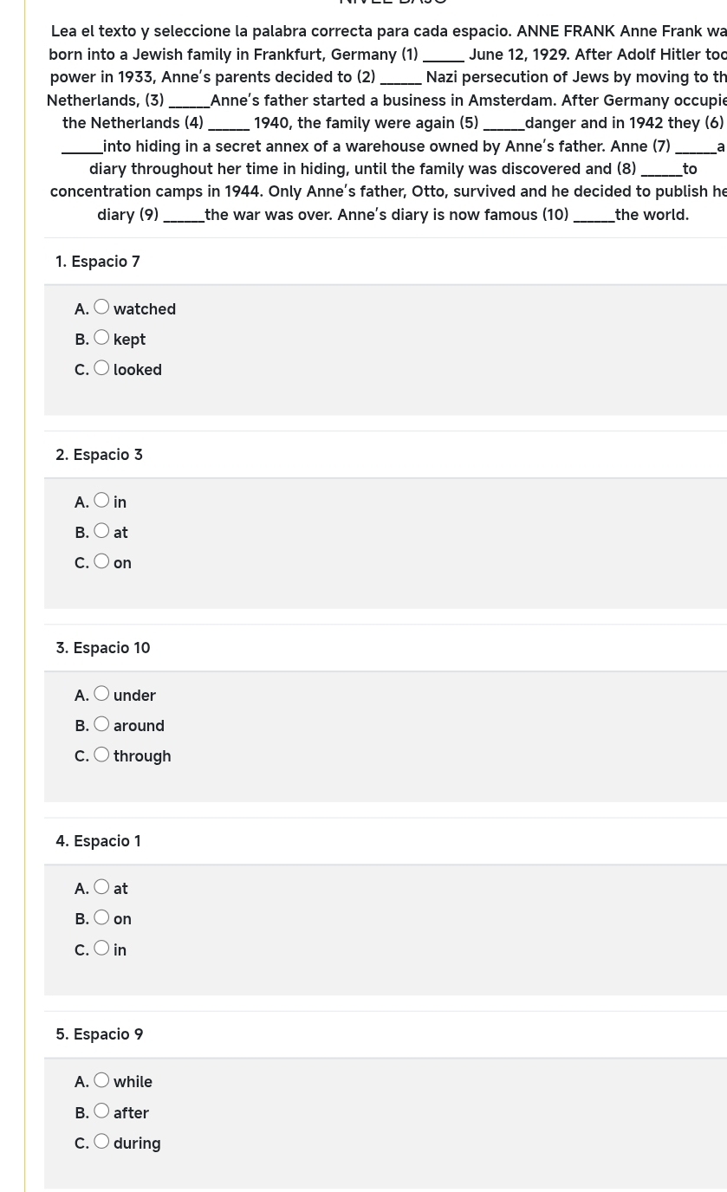This screenshot has height=1192, width=727.
Task: Select 'while' for Espacio 9
Action: [102, 1079]
